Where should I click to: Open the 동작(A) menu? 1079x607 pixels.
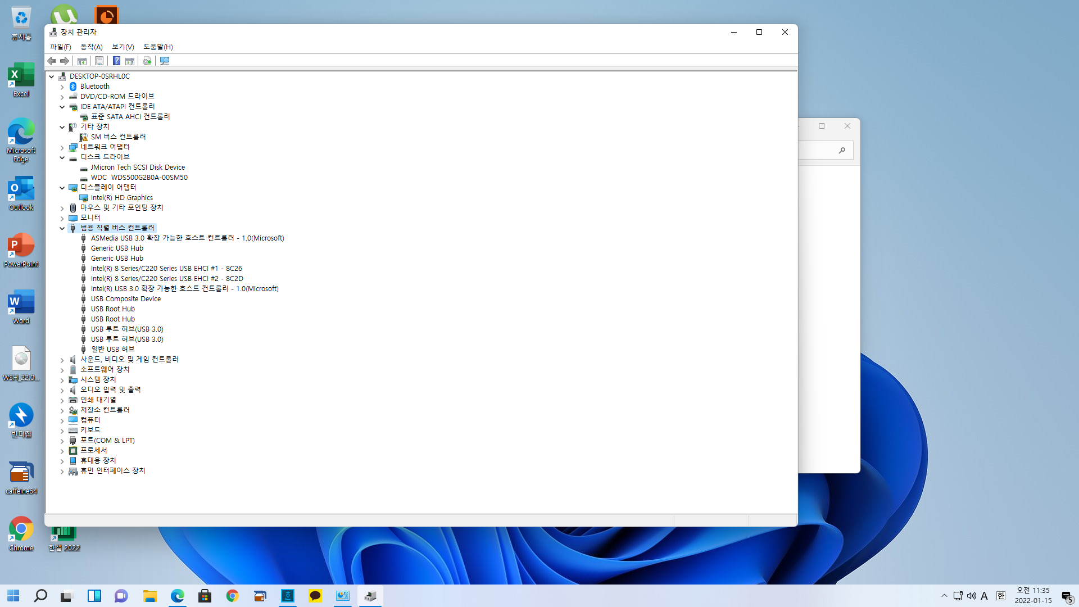click(x=91, y=47)
